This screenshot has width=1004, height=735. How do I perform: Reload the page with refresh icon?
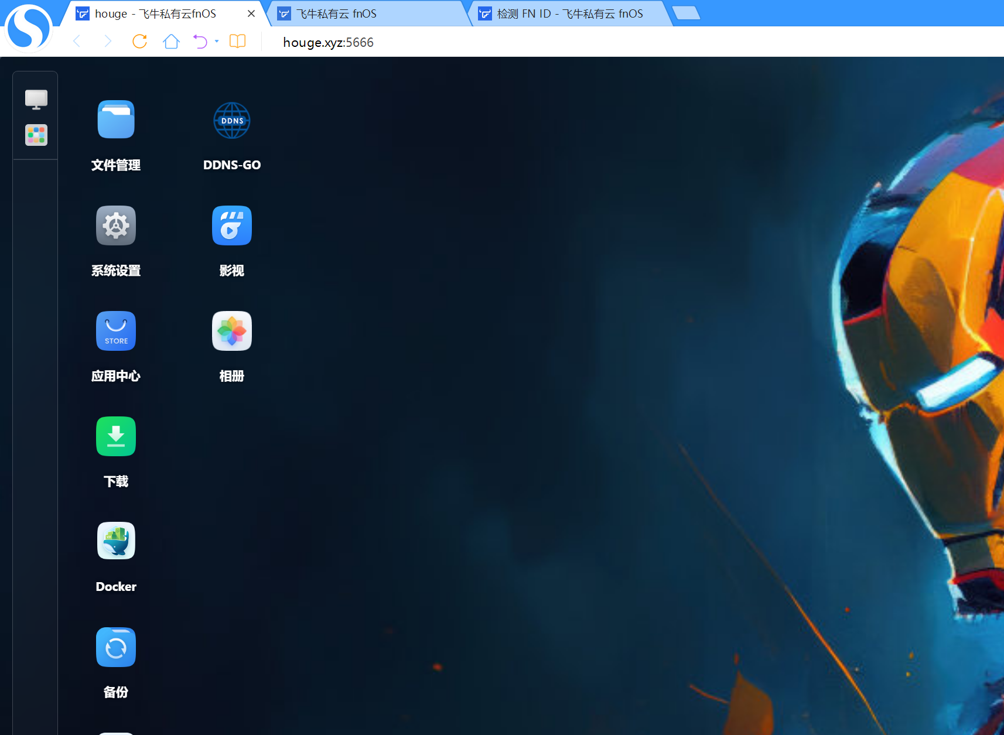(x=139, y=41)
